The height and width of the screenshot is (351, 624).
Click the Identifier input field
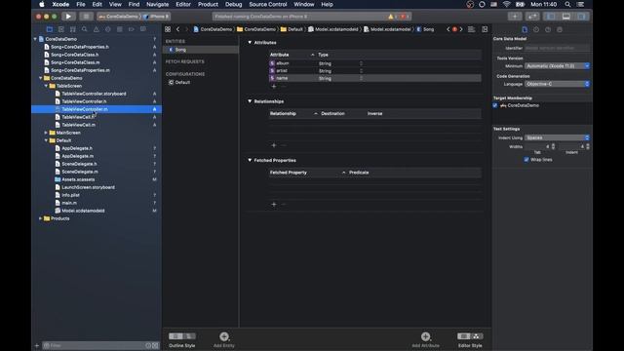[x=557, y=48]
